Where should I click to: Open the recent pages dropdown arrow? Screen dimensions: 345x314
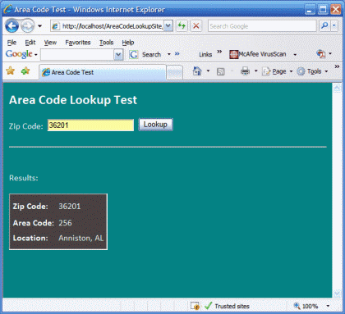coord(40,26)
